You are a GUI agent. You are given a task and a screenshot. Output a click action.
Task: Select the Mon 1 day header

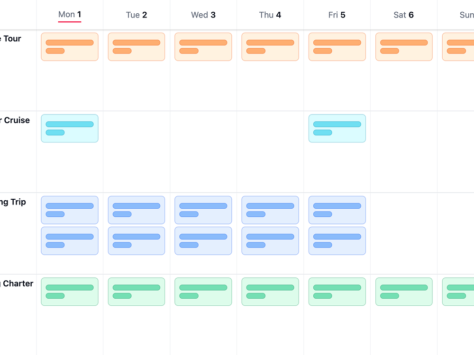(x=70, y=15)
